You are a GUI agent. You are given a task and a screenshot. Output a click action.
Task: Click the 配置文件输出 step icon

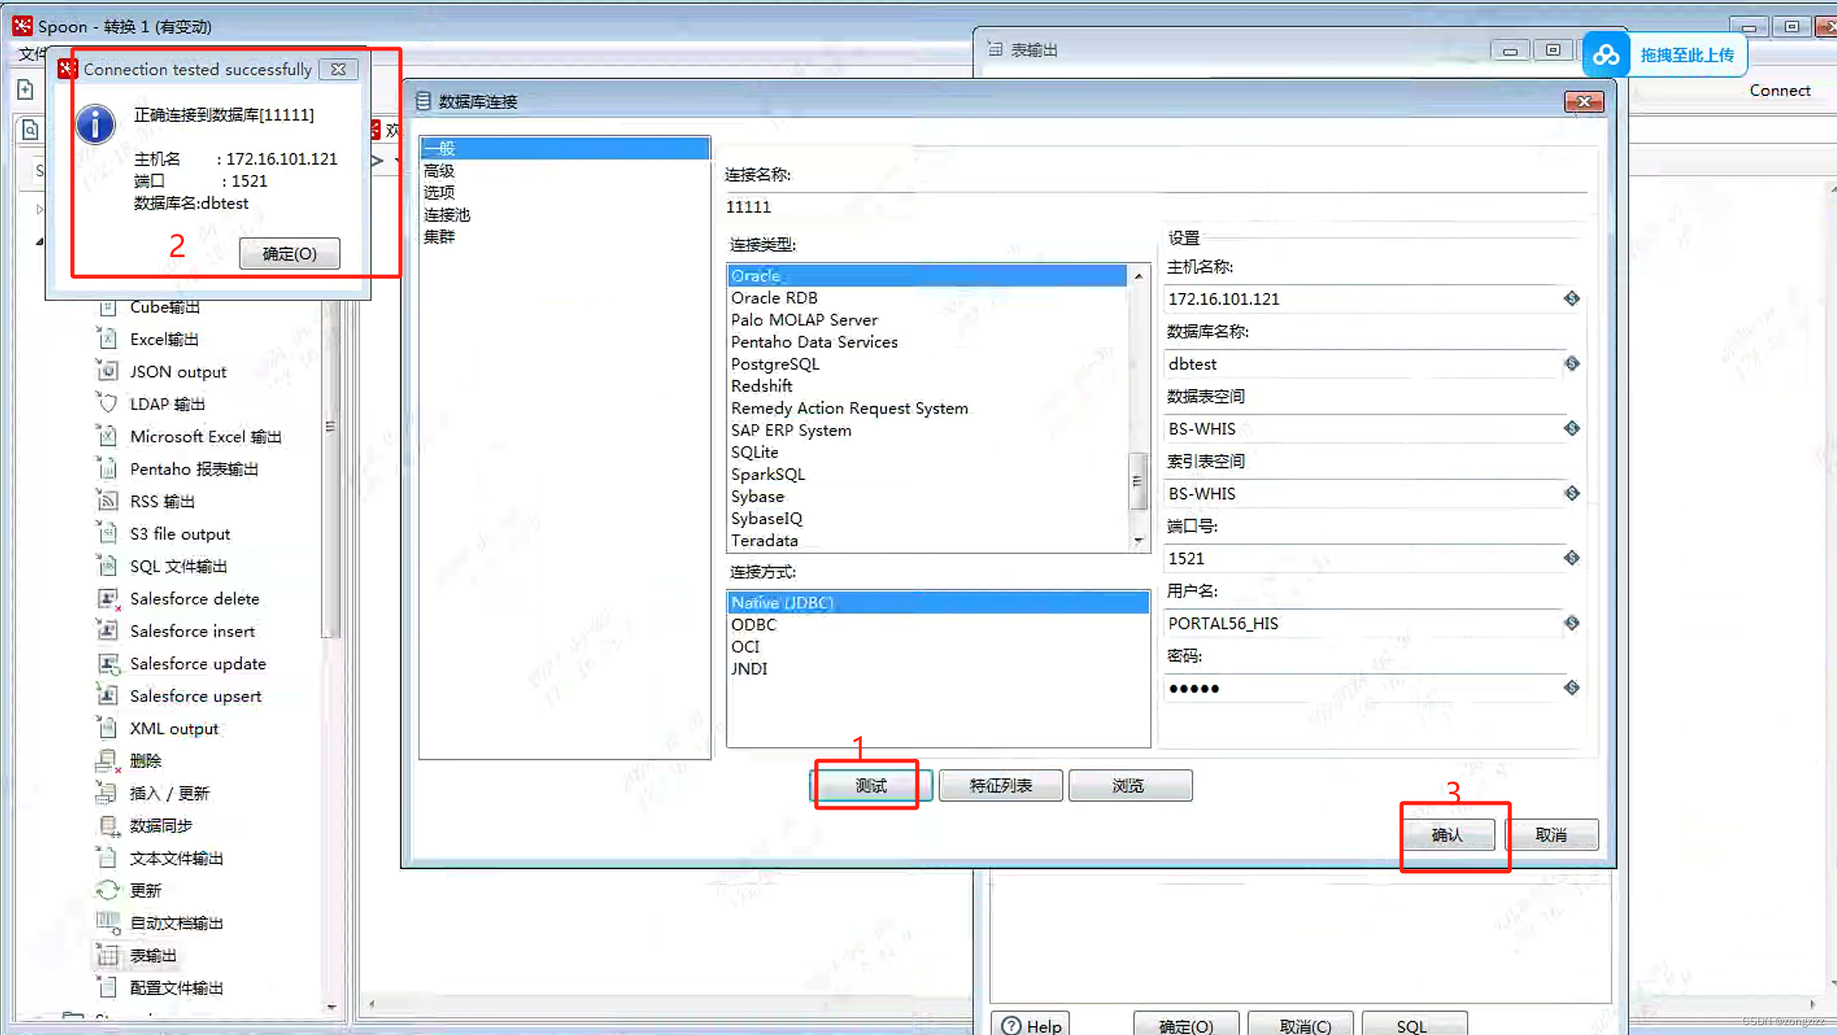(107, 988)
